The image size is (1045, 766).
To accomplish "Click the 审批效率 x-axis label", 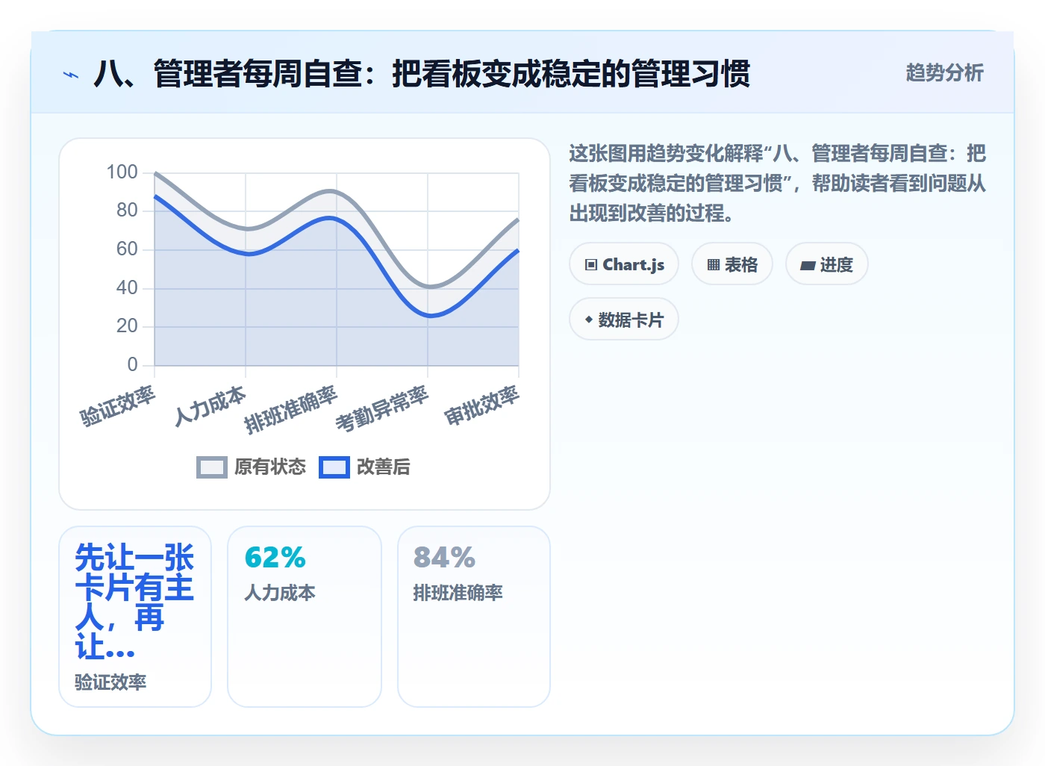I will (481, 405).
